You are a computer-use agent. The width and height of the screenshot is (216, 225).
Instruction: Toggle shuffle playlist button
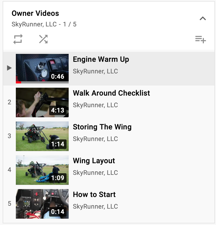[43, 39]
